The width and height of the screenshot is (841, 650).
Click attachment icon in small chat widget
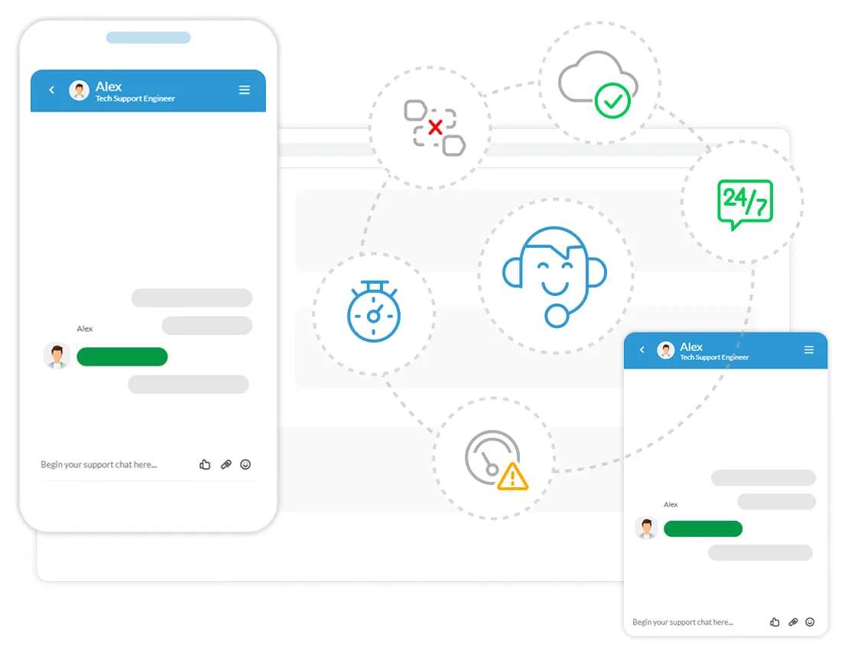point(793,622)
